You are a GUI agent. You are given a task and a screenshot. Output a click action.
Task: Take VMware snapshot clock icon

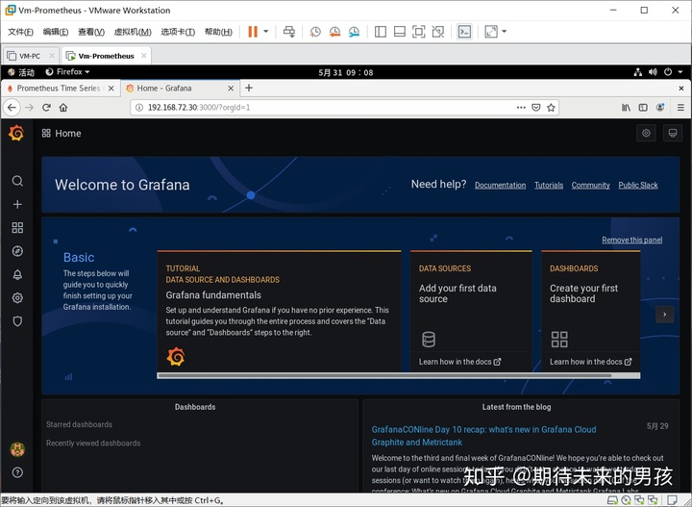coord(315,32)
